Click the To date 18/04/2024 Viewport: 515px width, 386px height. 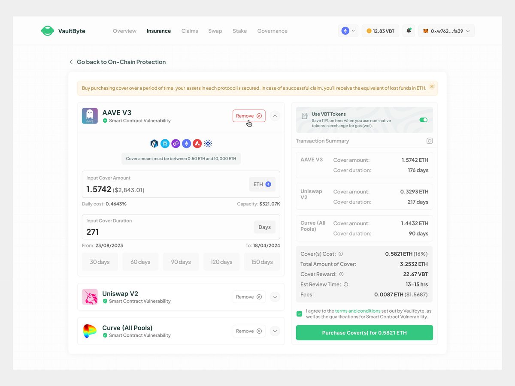(267, 246)
